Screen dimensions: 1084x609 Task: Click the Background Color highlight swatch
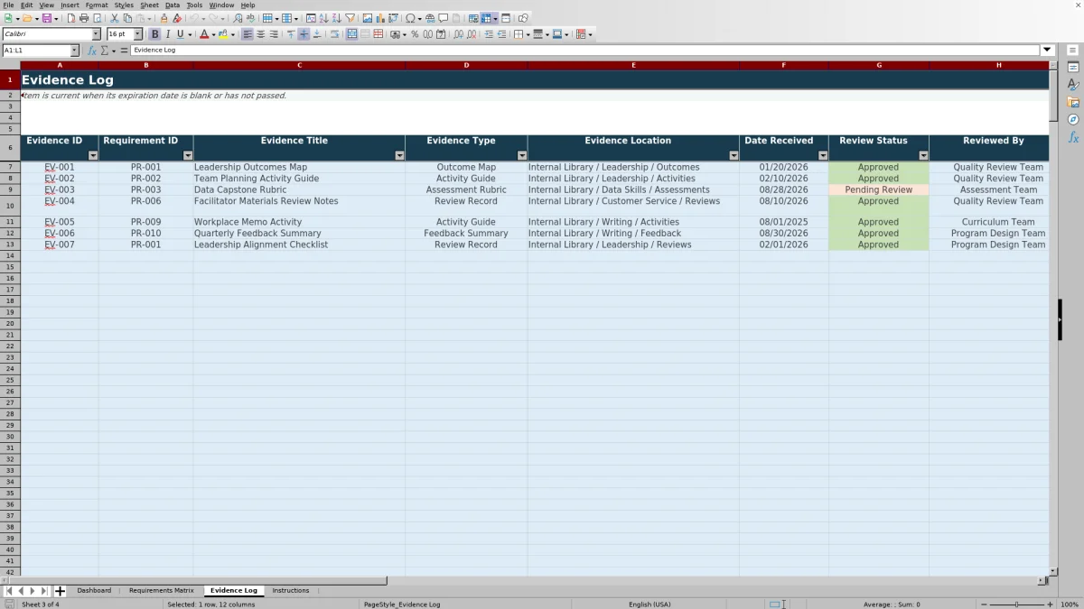(x=222, y=34)
